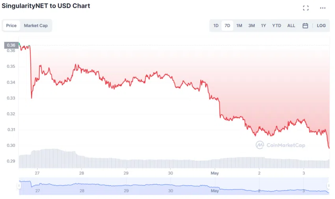Select the 1M time range
Viewport: 335px width, 199px height.
[x=239, y=26]
